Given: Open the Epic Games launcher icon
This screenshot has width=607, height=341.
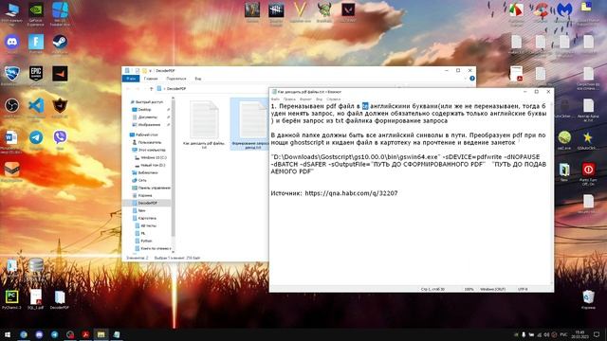Looking at the screenshot, I should pos(36,74).
